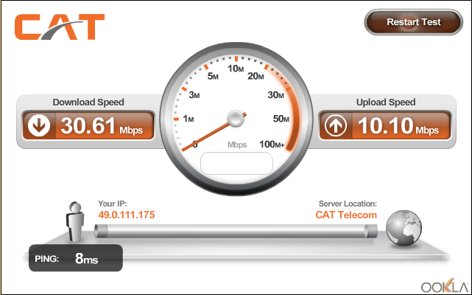This screenshot has width=472, height=295.
Task: Click the CAT Telecom server location
Action: pos(346,215)
